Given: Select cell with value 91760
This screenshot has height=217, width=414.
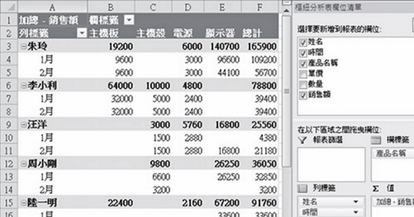Looking at the screenshot, I should point(259,203).
